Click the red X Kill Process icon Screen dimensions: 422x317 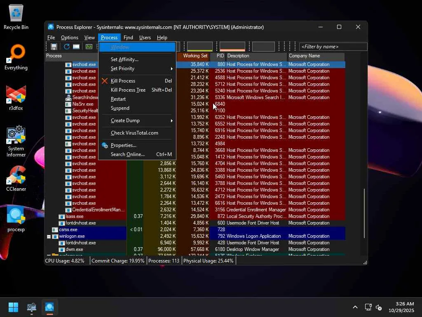105,81
